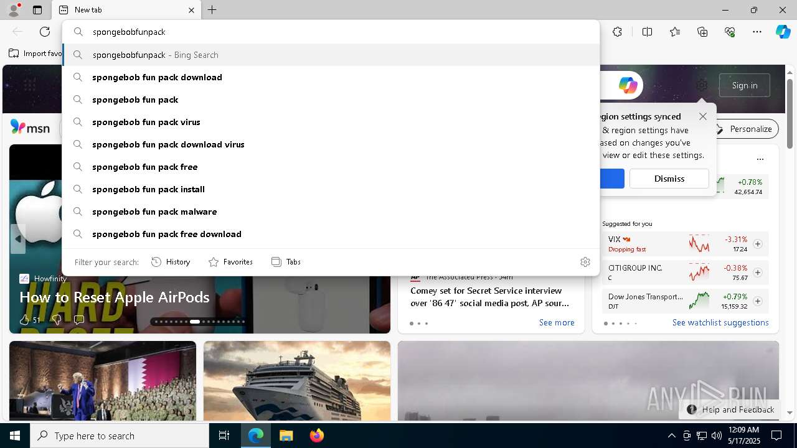Open the Copilot sidebar icon
The height and width of the screenshot is (448, 797).
(783, 32)
